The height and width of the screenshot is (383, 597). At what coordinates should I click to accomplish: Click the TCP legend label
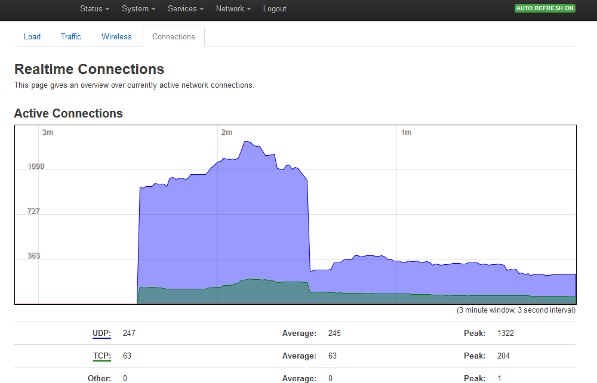(102, 356)
